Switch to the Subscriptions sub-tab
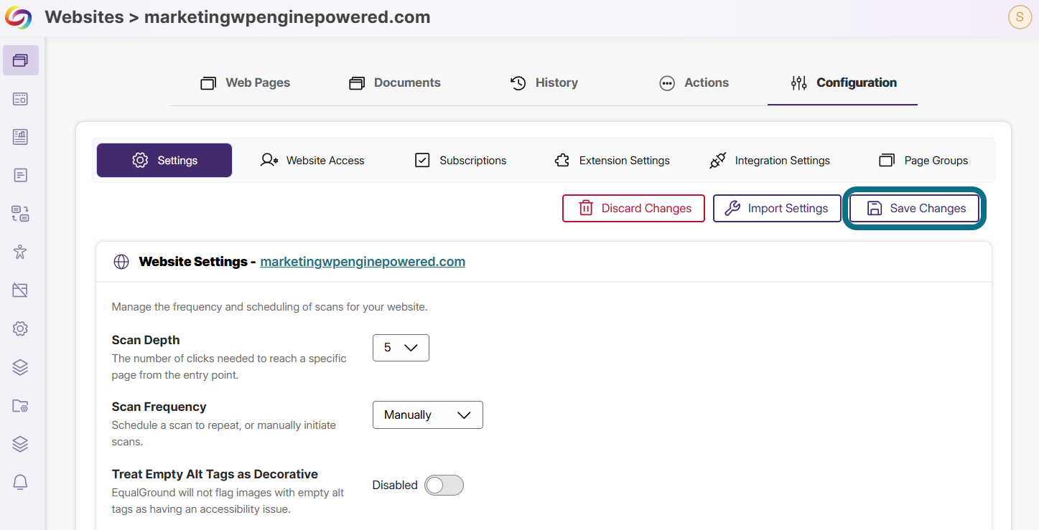The height and width of the screenshot is (530, 1039). pos(461,161)
